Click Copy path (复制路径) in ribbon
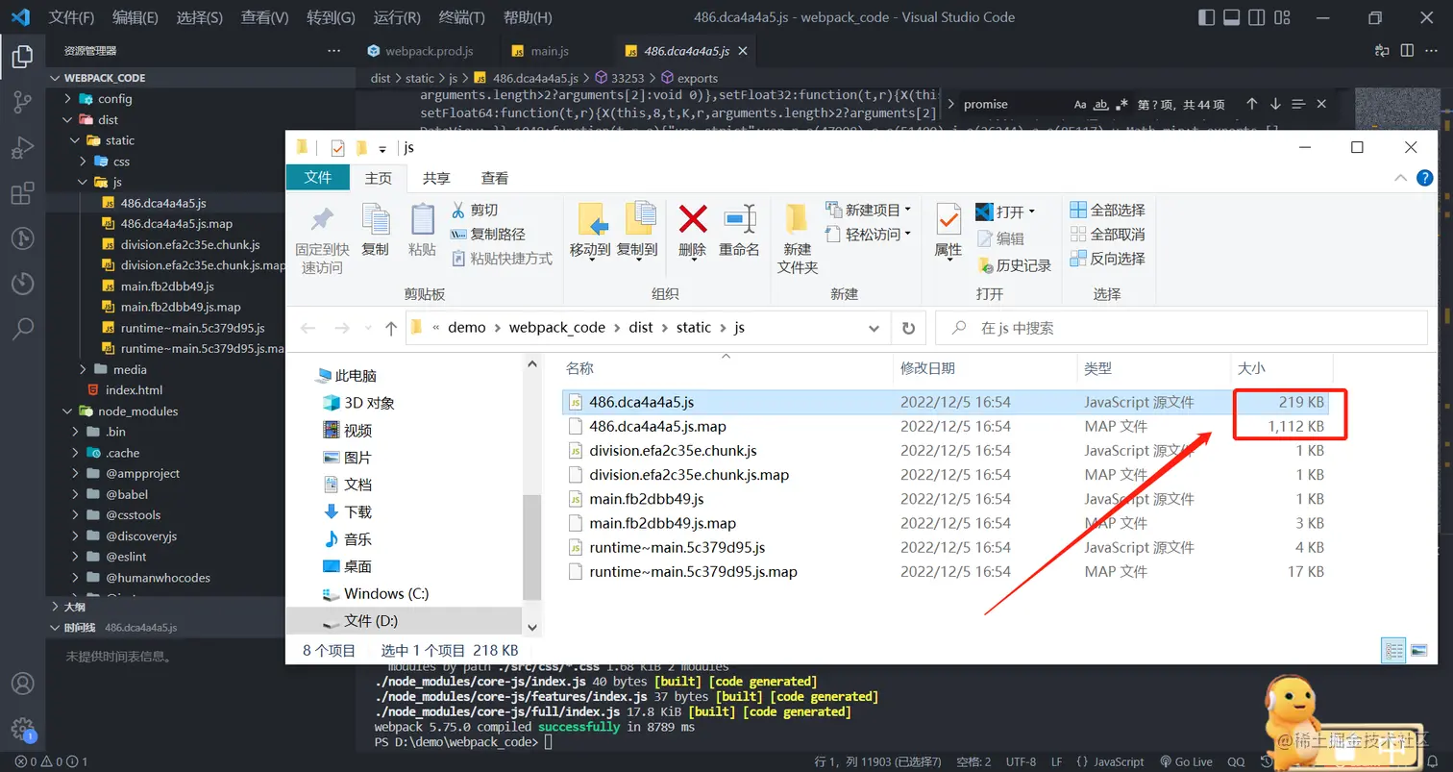The width and height of the screenshot is (1453, 772). [487, 234]
